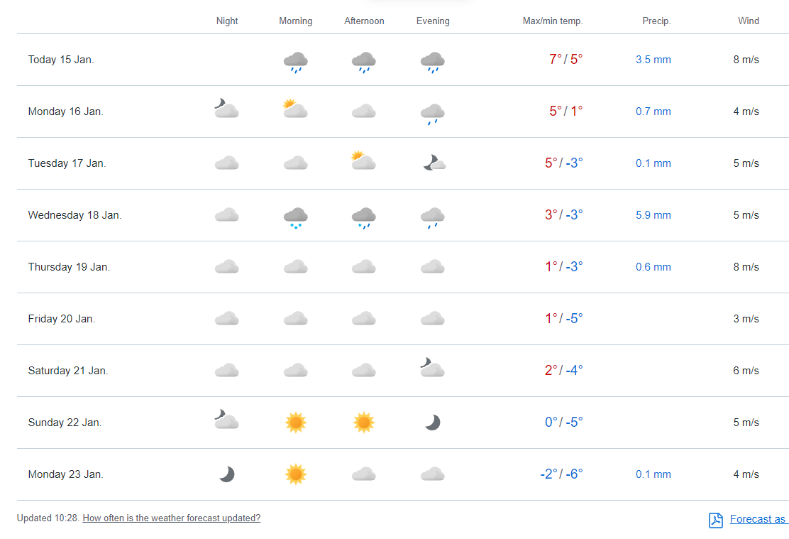Click Today's morning rain cloud icon
The width and height of the screenshot is (789, 539).
(x=295, y=62)
